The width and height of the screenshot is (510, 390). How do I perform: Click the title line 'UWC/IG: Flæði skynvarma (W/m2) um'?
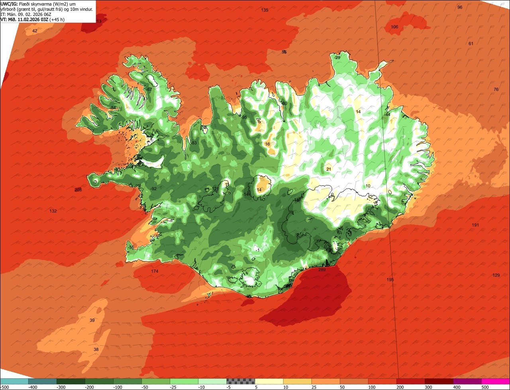37,4
